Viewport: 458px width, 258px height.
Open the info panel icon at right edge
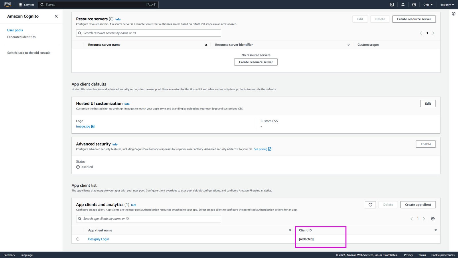(453, 14)
